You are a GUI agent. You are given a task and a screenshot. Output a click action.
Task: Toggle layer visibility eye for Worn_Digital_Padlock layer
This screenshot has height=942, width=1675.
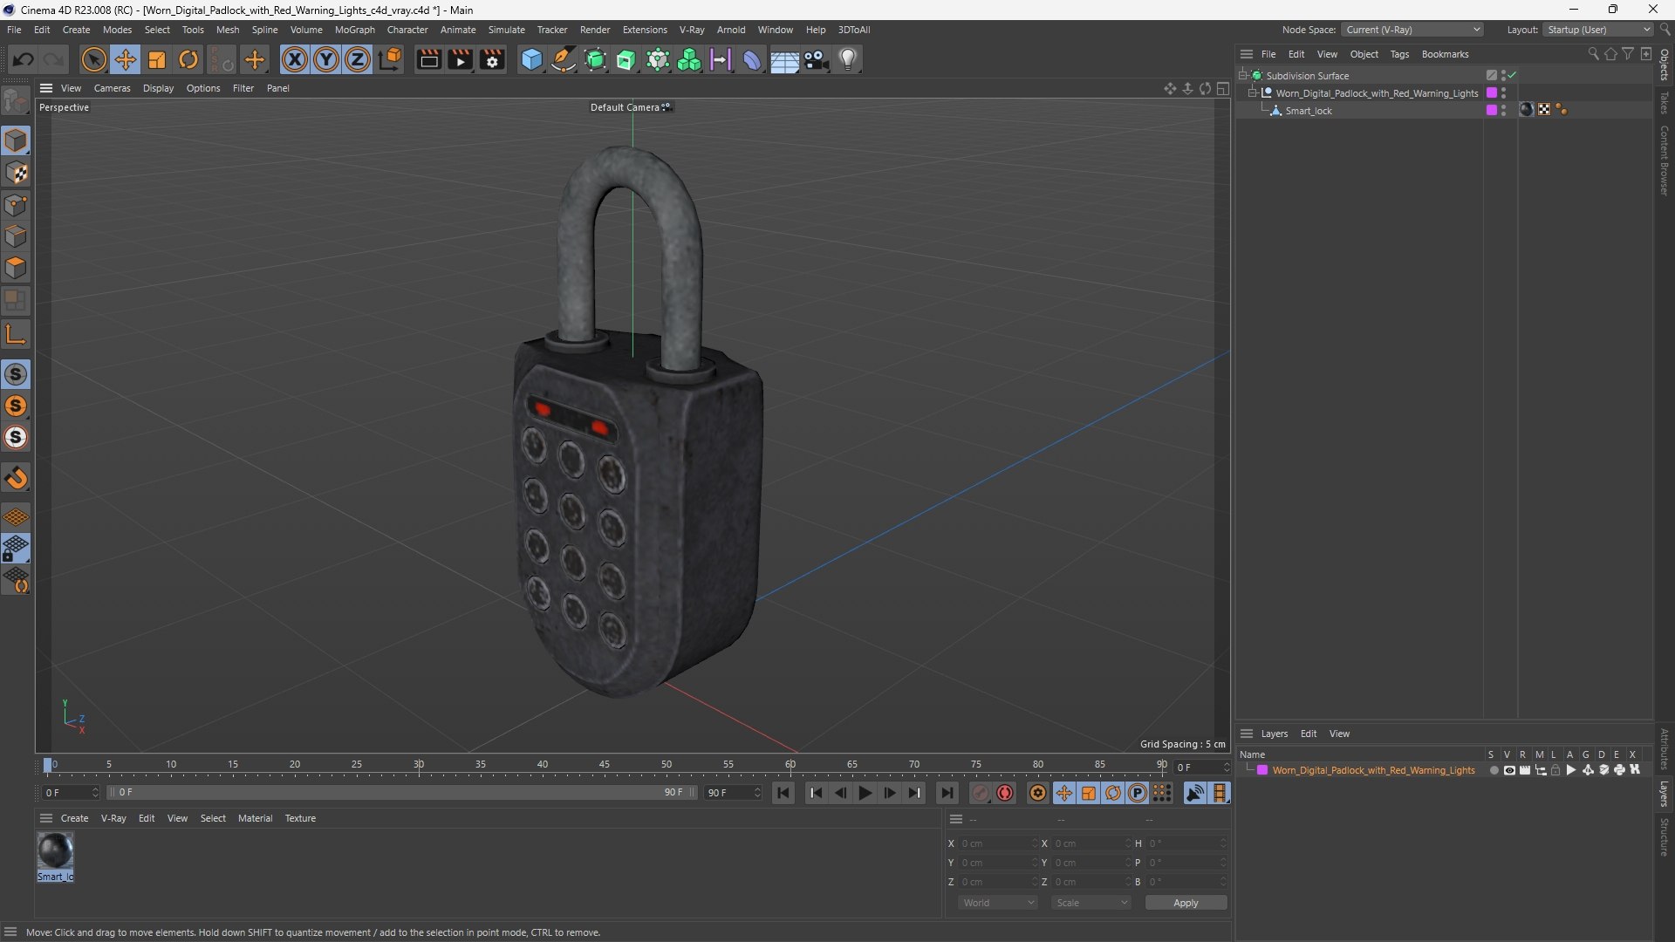(1509, 770)
